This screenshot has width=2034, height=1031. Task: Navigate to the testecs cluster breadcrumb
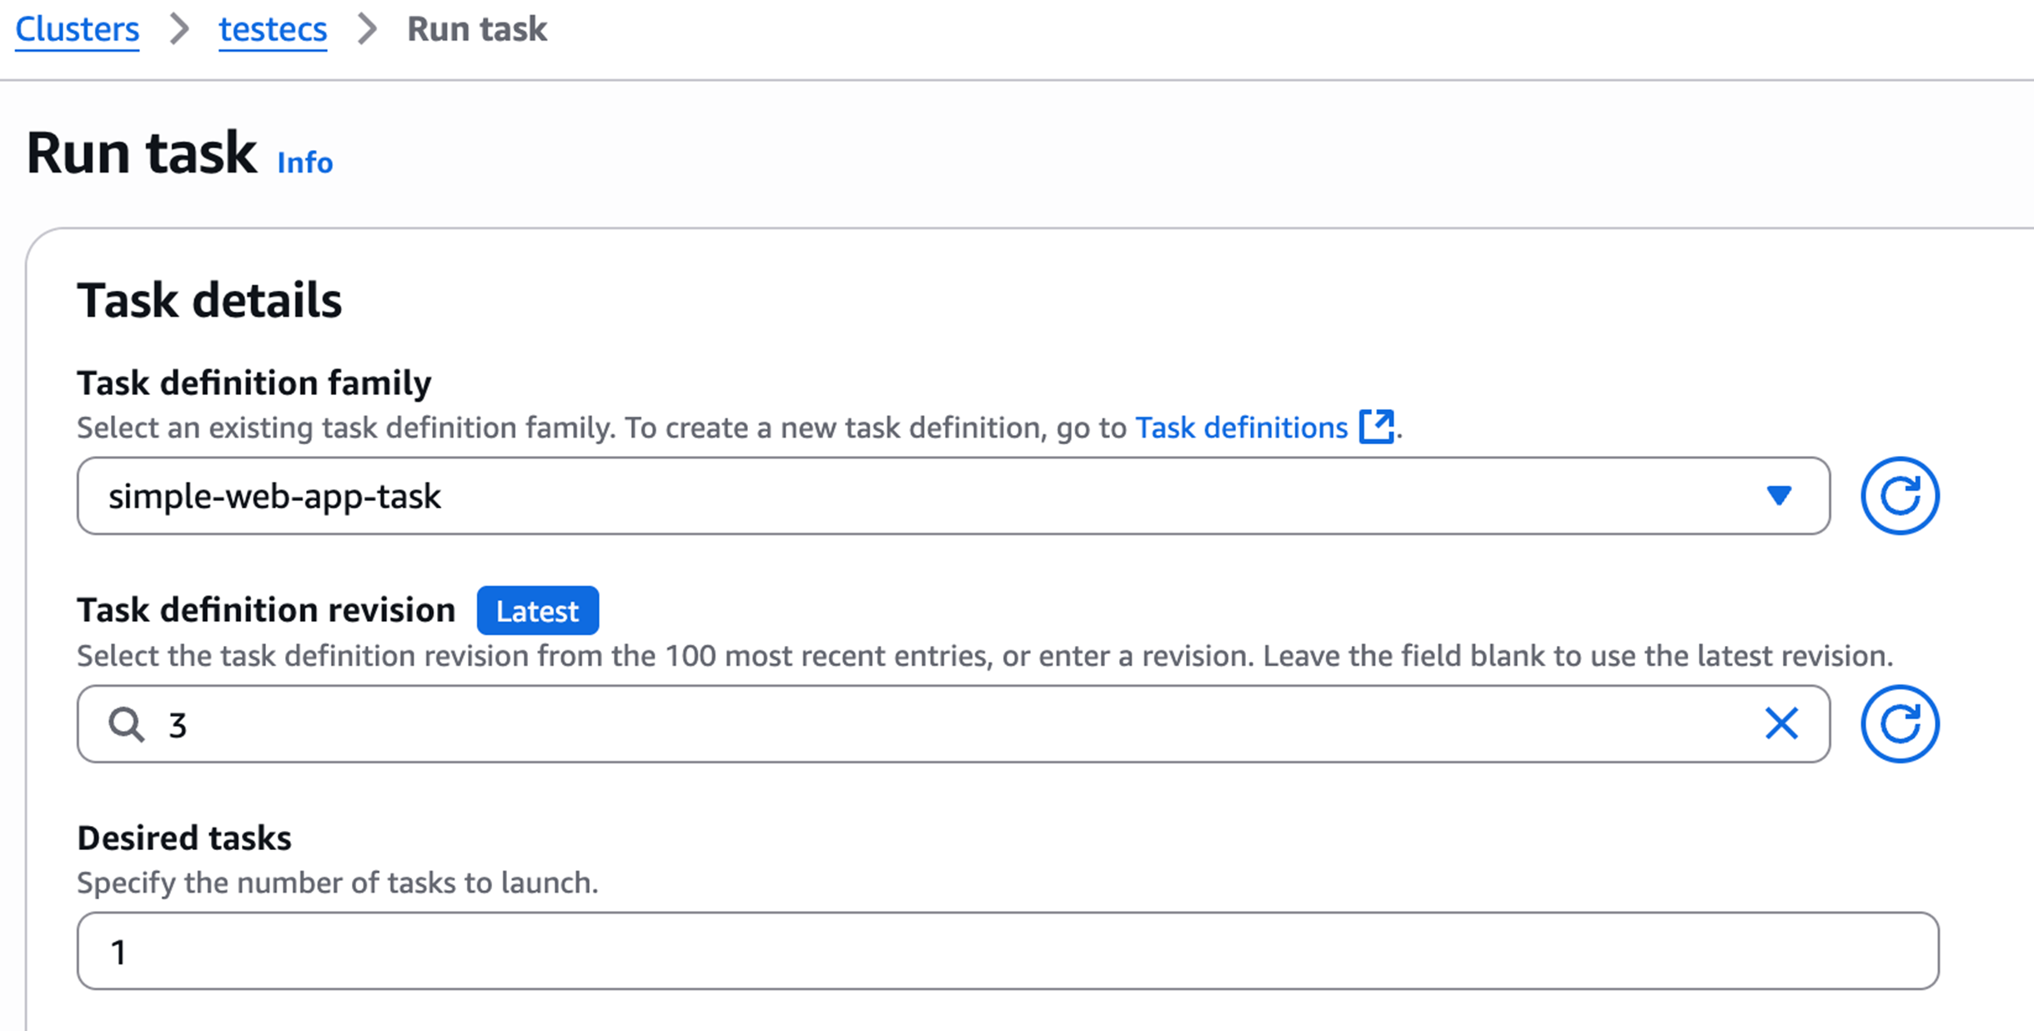[272, 29]
